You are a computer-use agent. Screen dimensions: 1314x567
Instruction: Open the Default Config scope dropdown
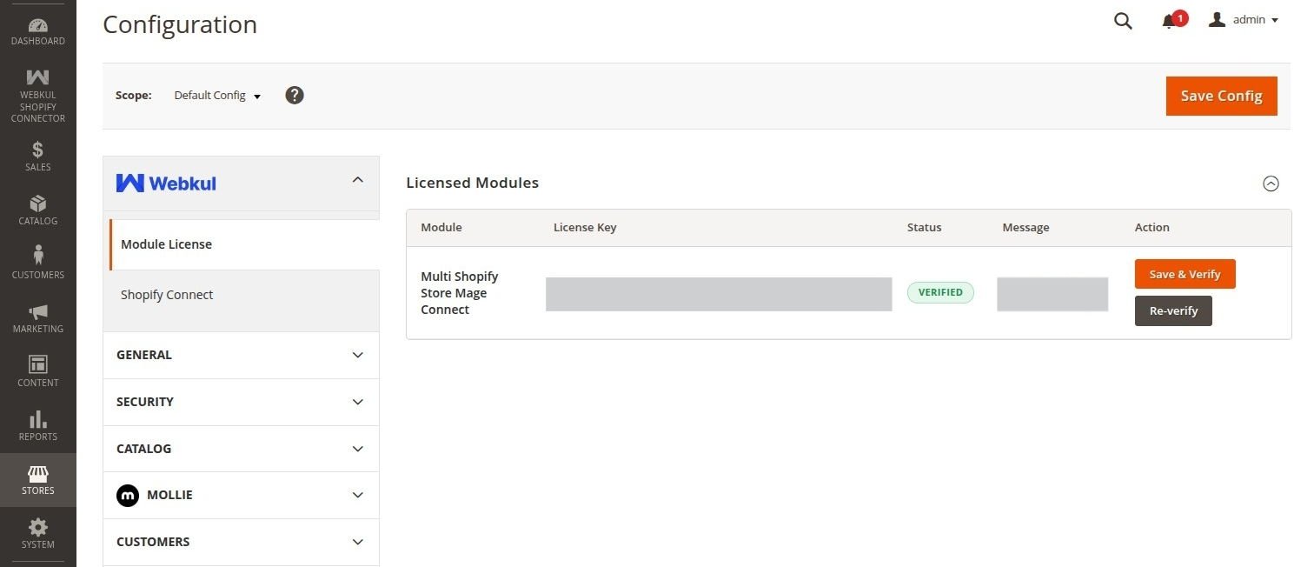point(217,96)
